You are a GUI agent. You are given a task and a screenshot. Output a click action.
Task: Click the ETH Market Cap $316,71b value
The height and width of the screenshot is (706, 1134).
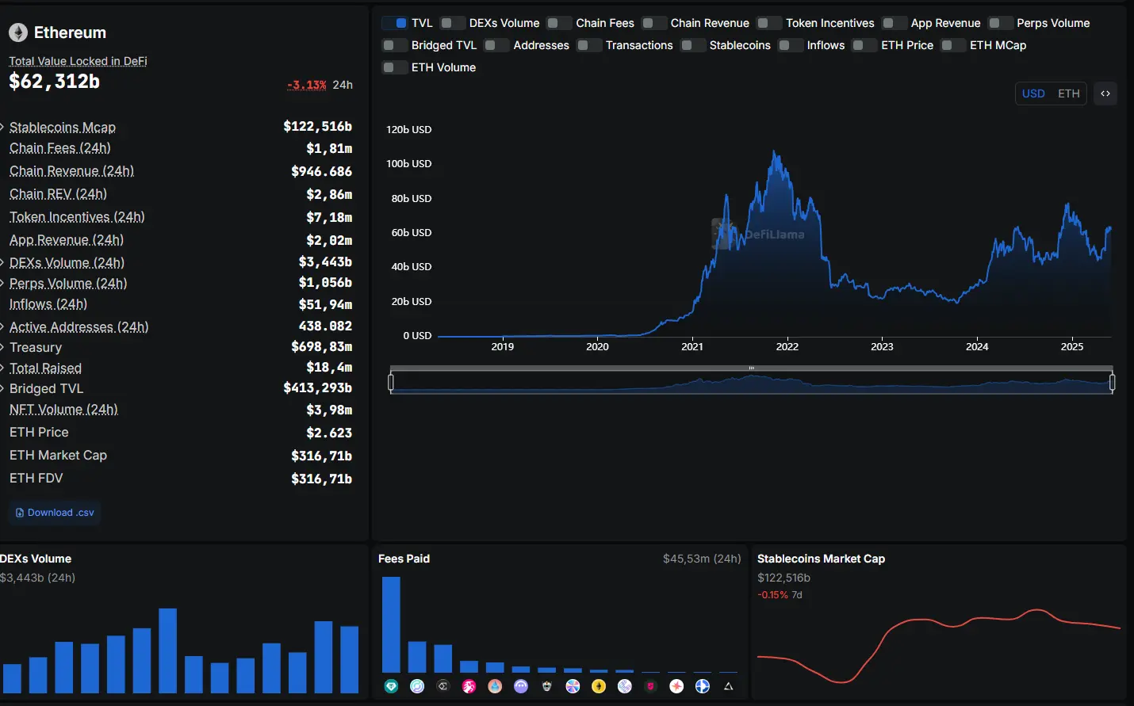click(x=321, y=456)
